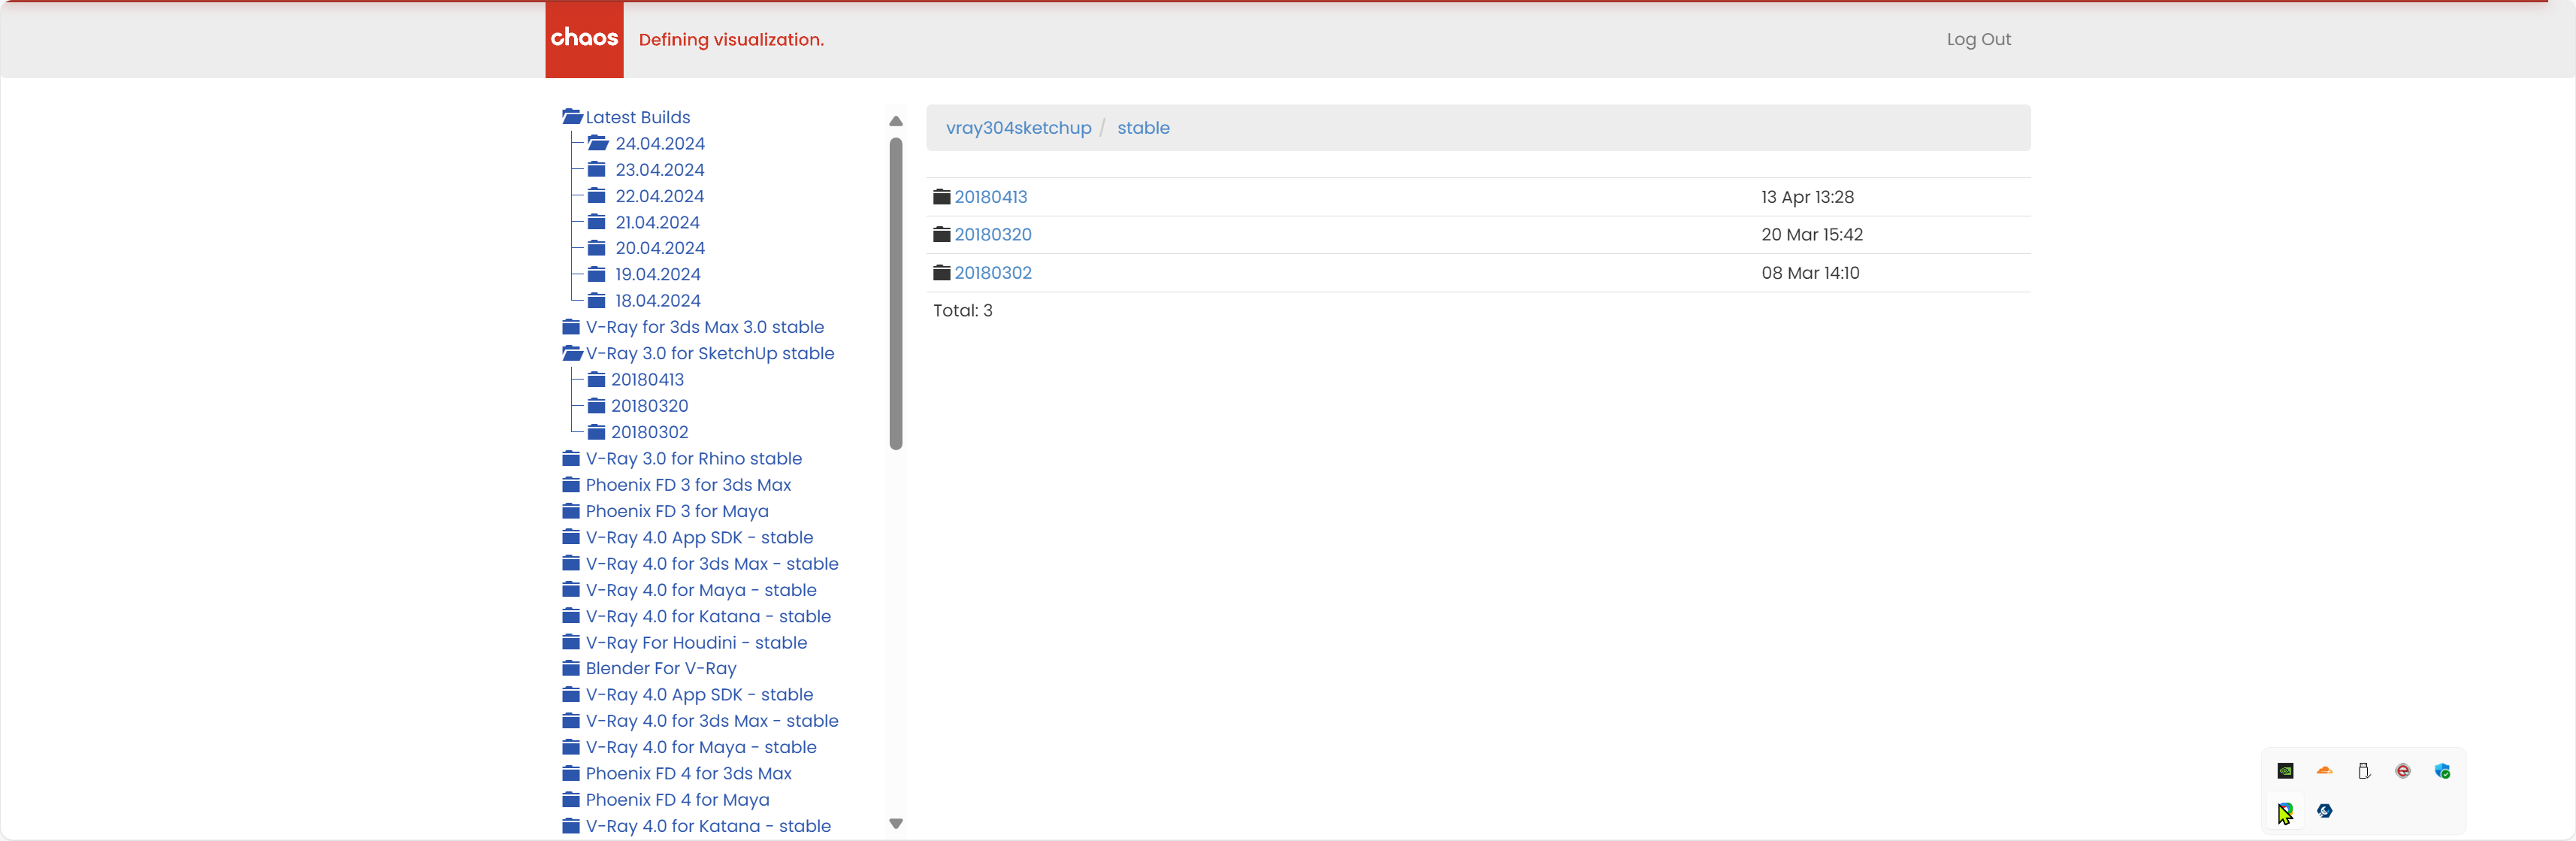
Task: Click the tree scrollbar up arrow
Action: pyautogui.click(x=896, y=121)
